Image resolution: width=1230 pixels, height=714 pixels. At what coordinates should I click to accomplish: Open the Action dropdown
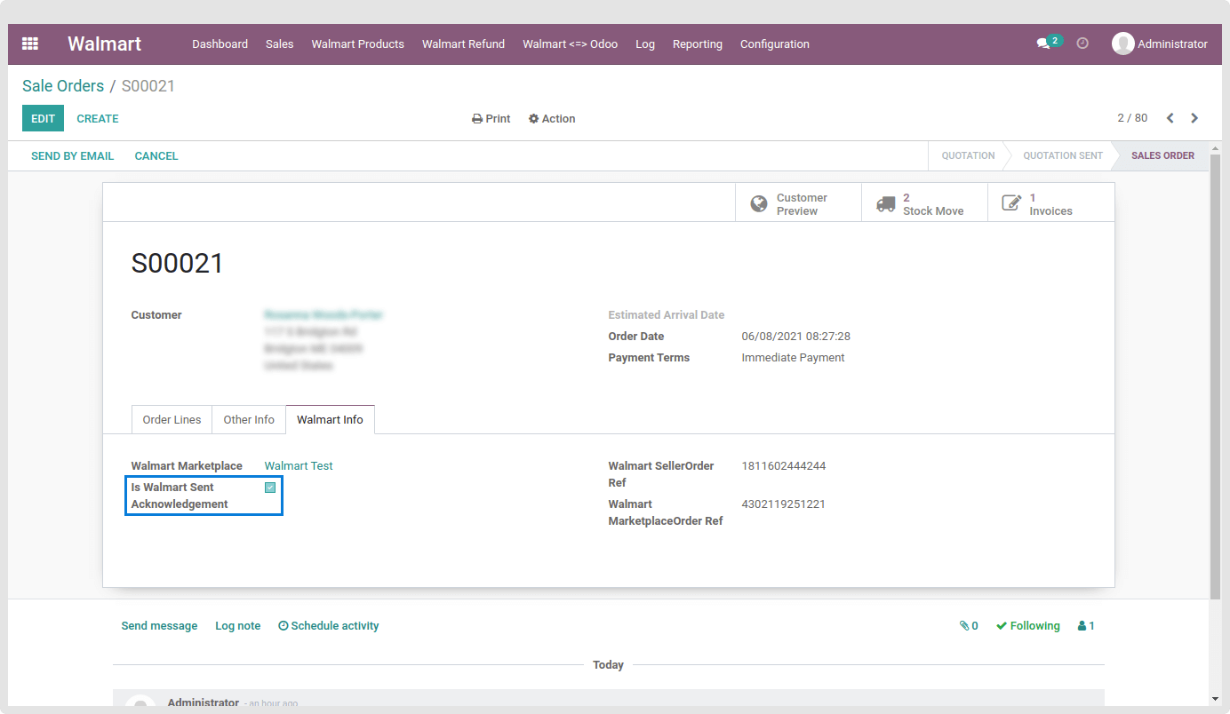[x=552, y=119]
